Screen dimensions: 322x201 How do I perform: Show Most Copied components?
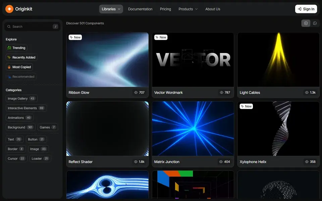19,67
